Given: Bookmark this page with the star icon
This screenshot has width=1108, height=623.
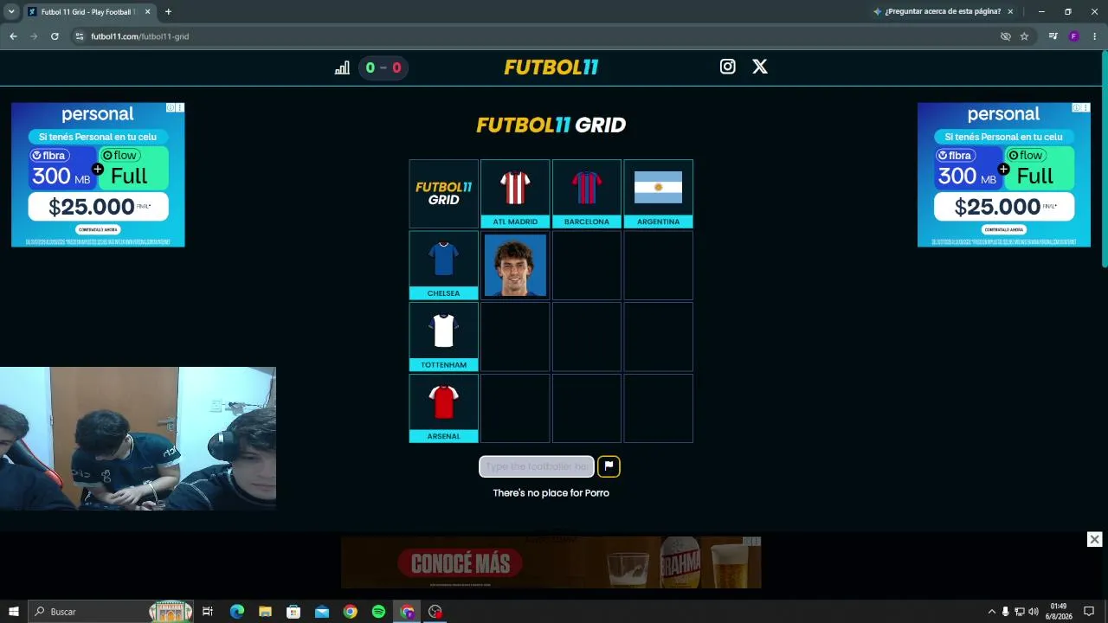Looking at the screenshot, I should (1024, 36).
